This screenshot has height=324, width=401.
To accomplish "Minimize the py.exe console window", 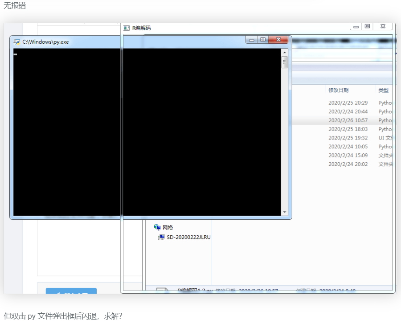I will click(252, 40).
